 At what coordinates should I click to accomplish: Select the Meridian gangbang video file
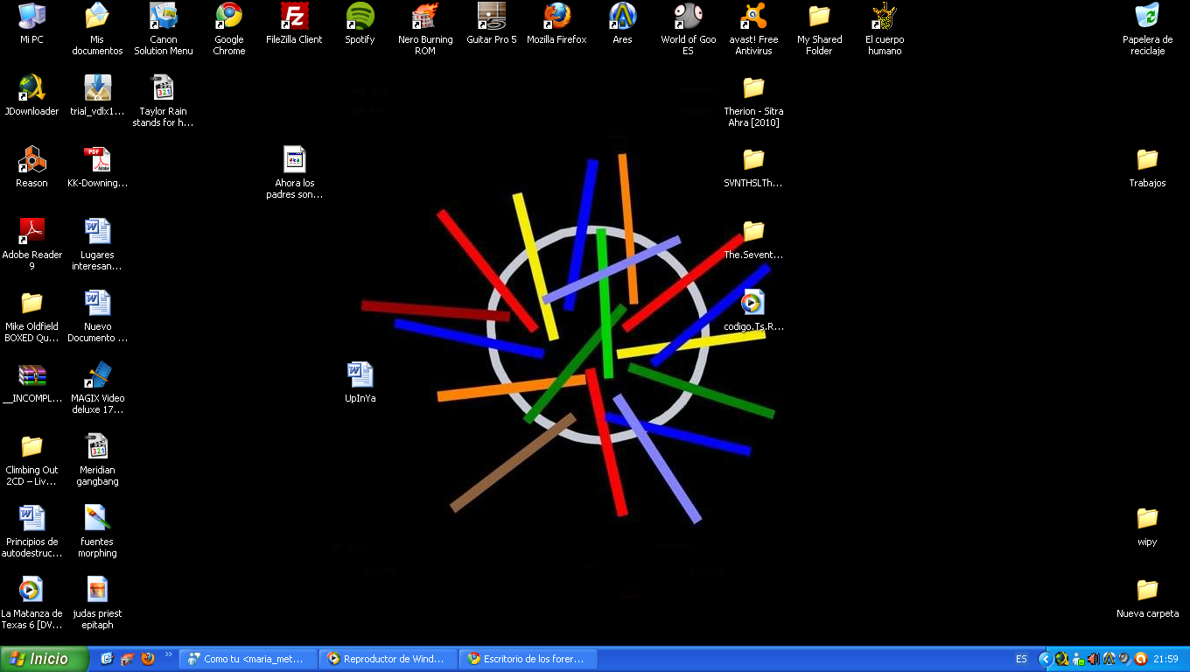[x=97, y=460]
